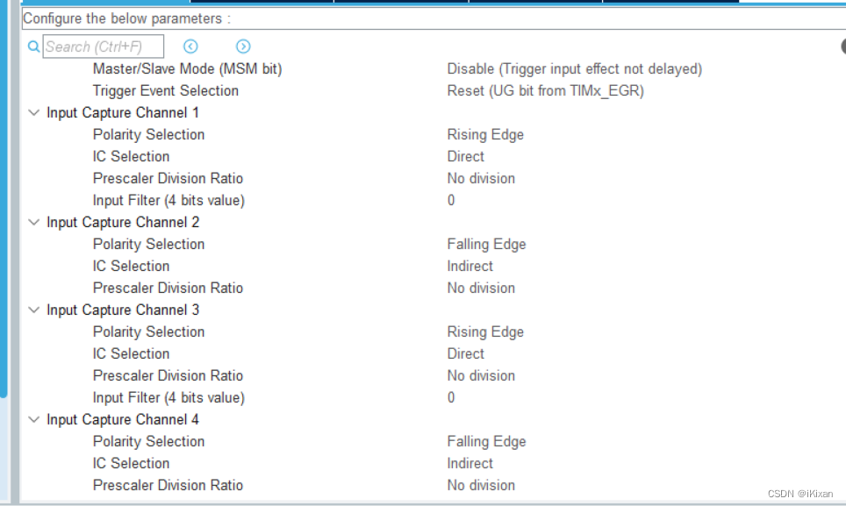The image size is (846, 506).
Task: Click the search magnifier icon
Action: click(33, 46)
